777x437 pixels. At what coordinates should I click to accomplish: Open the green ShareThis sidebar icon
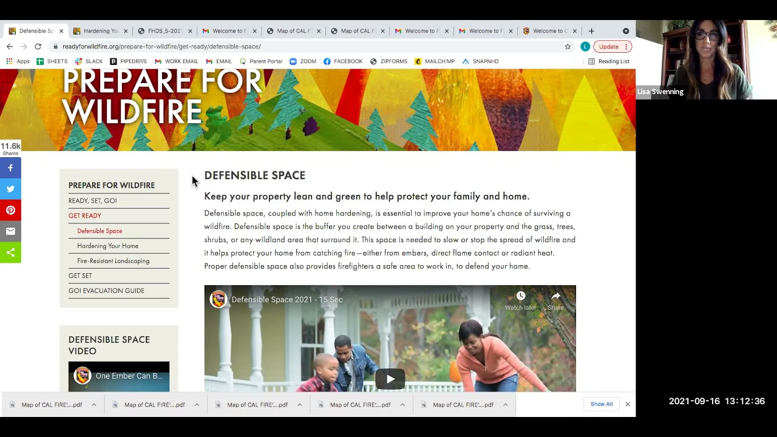tap(10, 252)
